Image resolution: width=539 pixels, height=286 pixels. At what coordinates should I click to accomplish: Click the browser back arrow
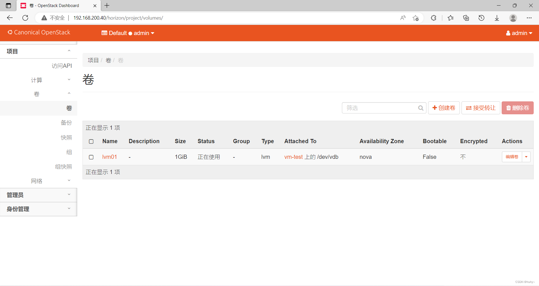(x=10, y=18)
